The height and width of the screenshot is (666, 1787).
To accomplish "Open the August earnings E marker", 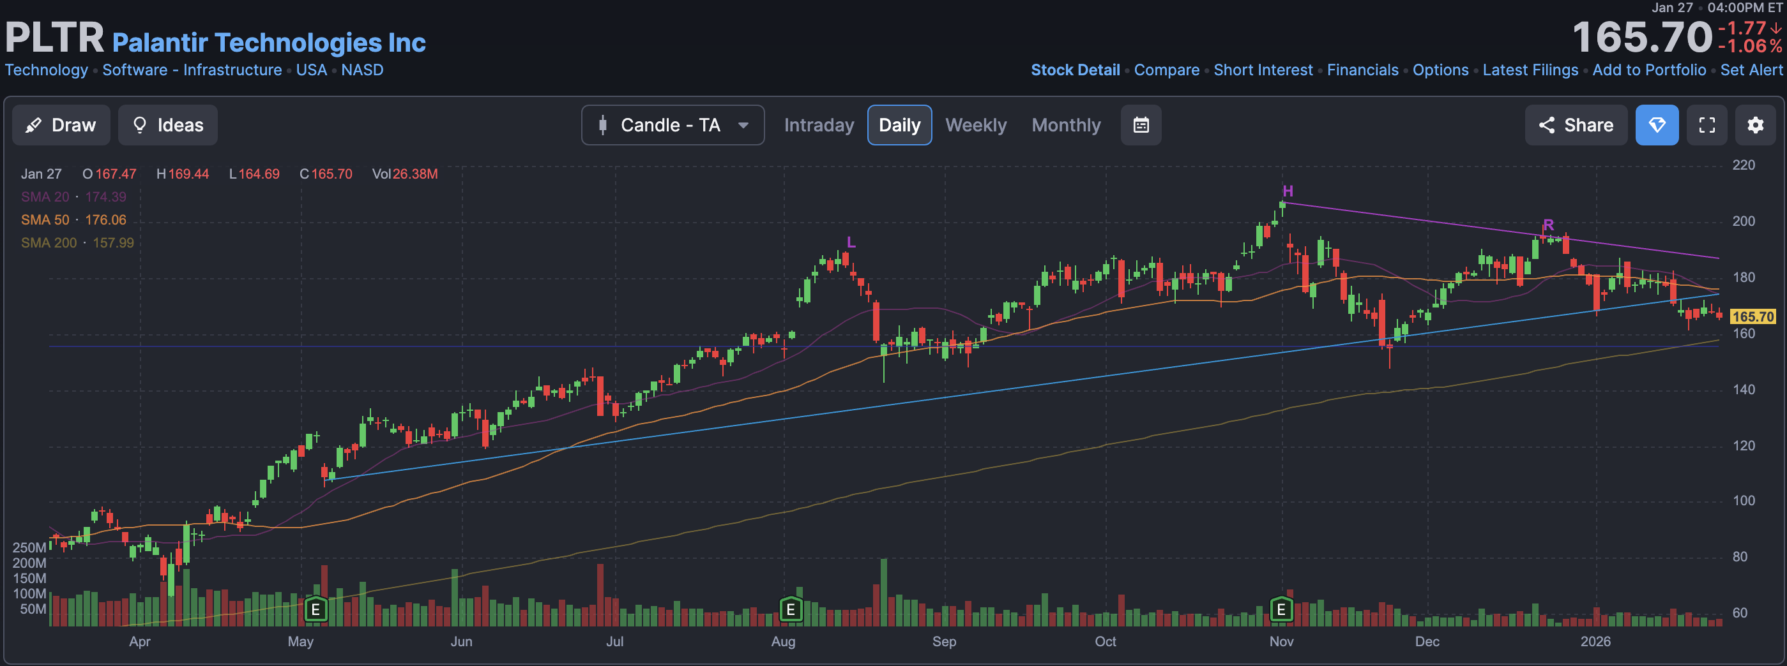I will (791, 610).
